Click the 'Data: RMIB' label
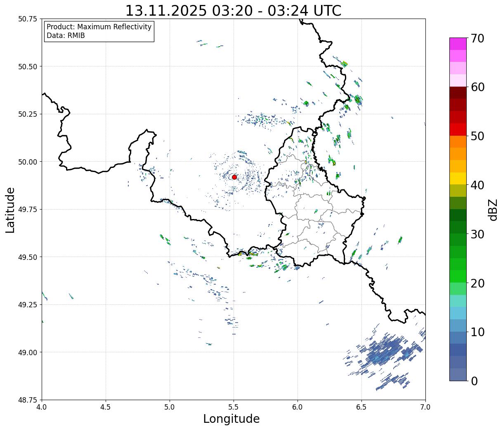Viewport: 503px width, 429px height. (x=66, y=36)
